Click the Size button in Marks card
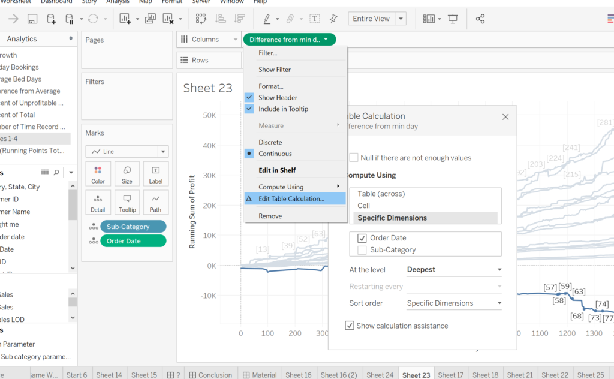Screen dimensions: 614x379 127,174
